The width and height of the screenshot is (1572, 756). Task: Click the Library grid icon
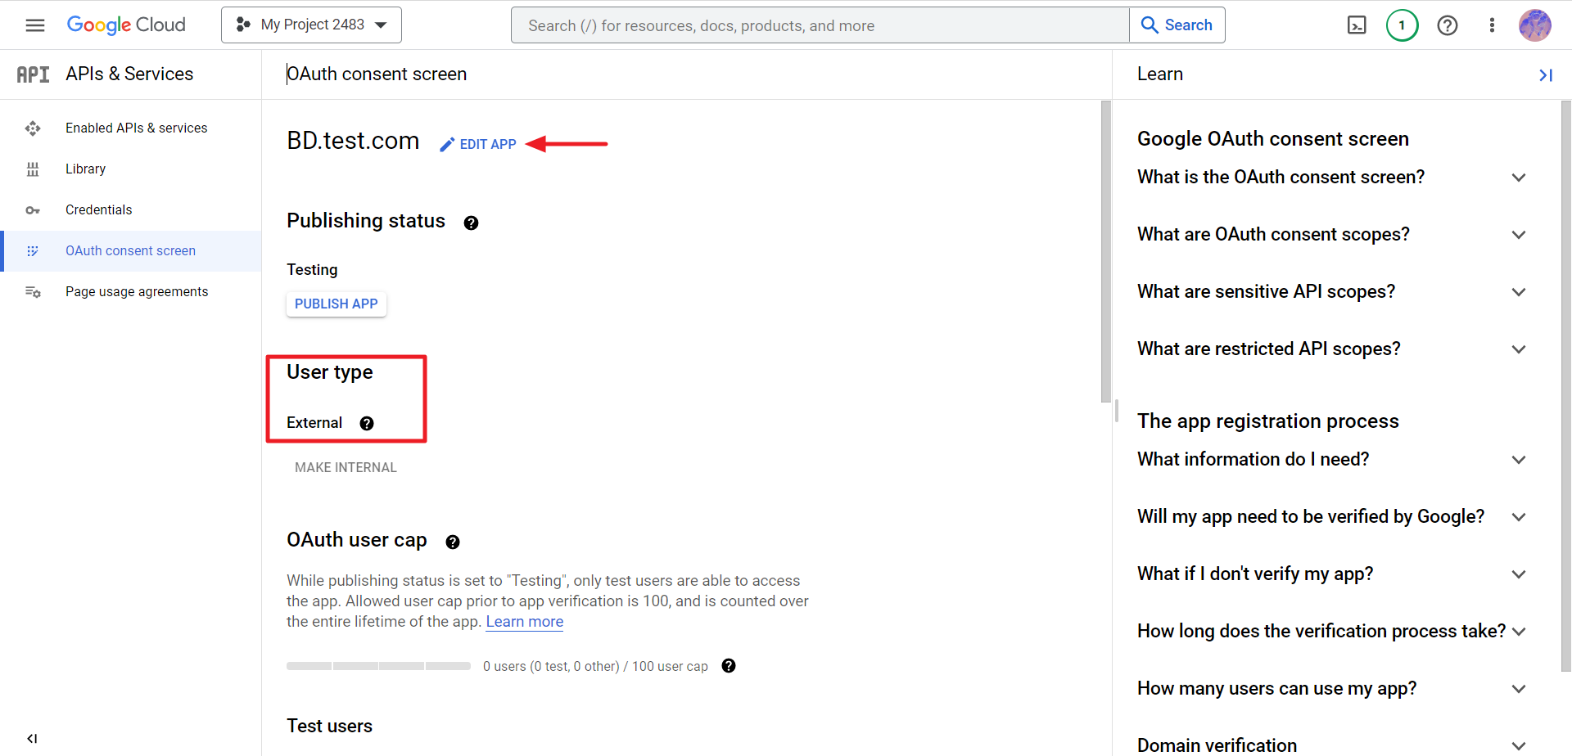pos(33,169)
